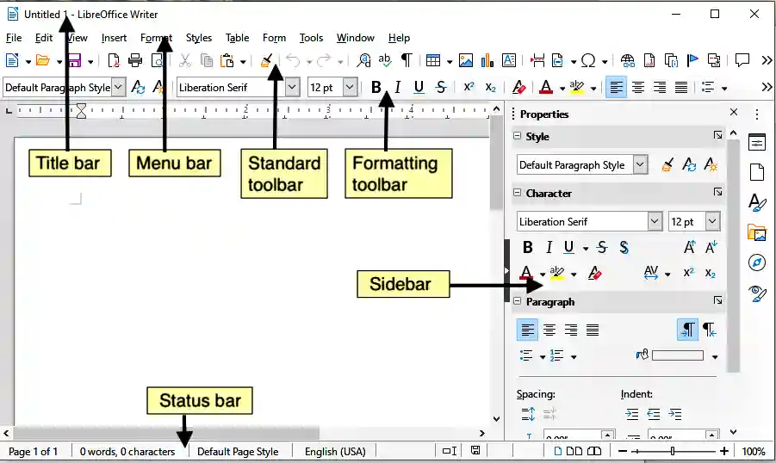The width and height of the screenshot is (776, 463).
Task: Insert page break icon
Action: point(537,60)
